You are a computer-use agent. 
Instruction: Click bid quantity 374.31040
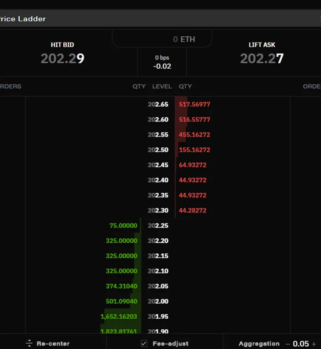(122, 286)
